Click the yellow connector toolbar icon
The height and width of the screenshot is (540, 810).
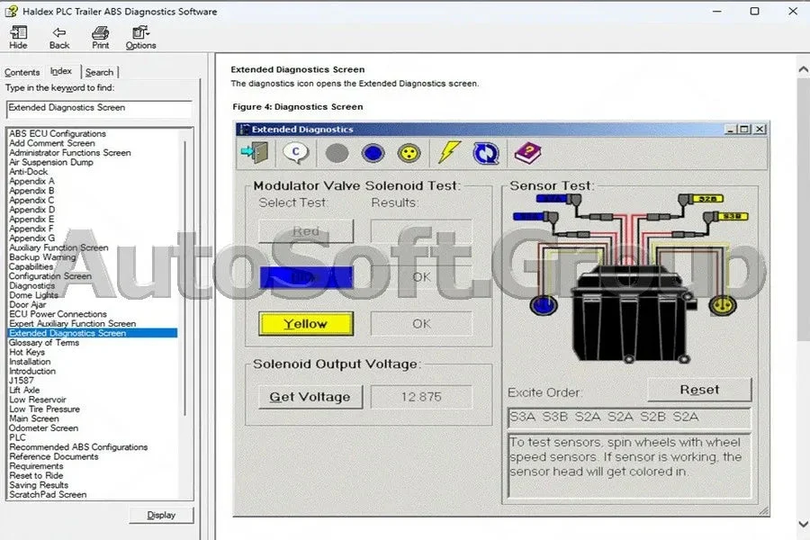point(409,154)
